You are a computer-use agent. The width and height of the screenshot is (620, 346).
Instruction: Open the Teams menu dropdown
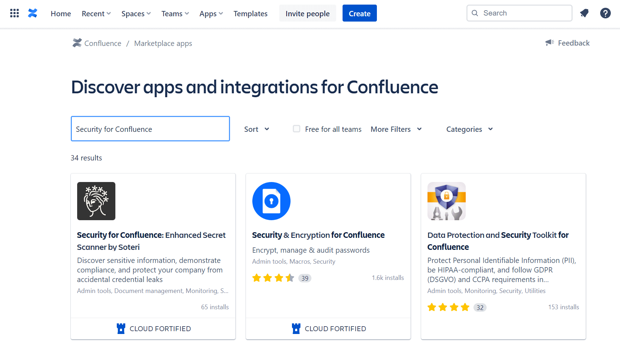(x=175, y=13)
